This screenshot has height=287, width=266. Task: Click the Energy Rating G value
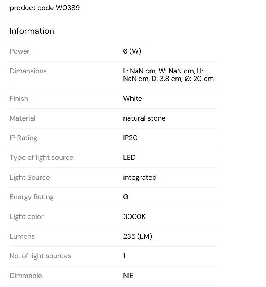pyautogui.click(x=126, y=197)
